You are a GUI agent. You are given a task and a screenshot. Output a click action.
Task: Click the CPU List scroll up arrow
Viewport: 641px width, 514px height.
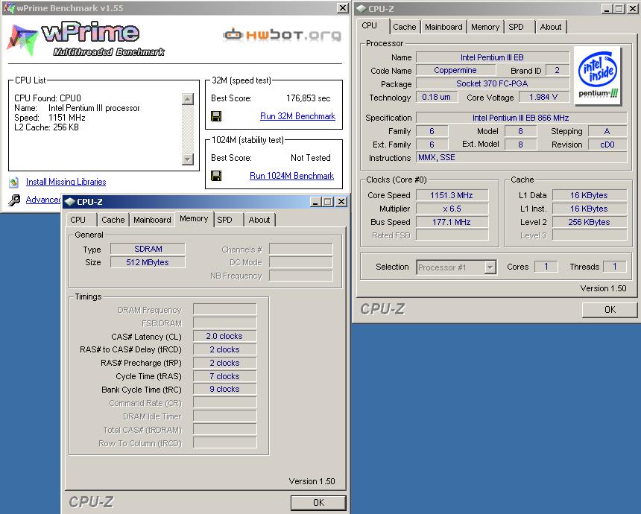point(187,99)
